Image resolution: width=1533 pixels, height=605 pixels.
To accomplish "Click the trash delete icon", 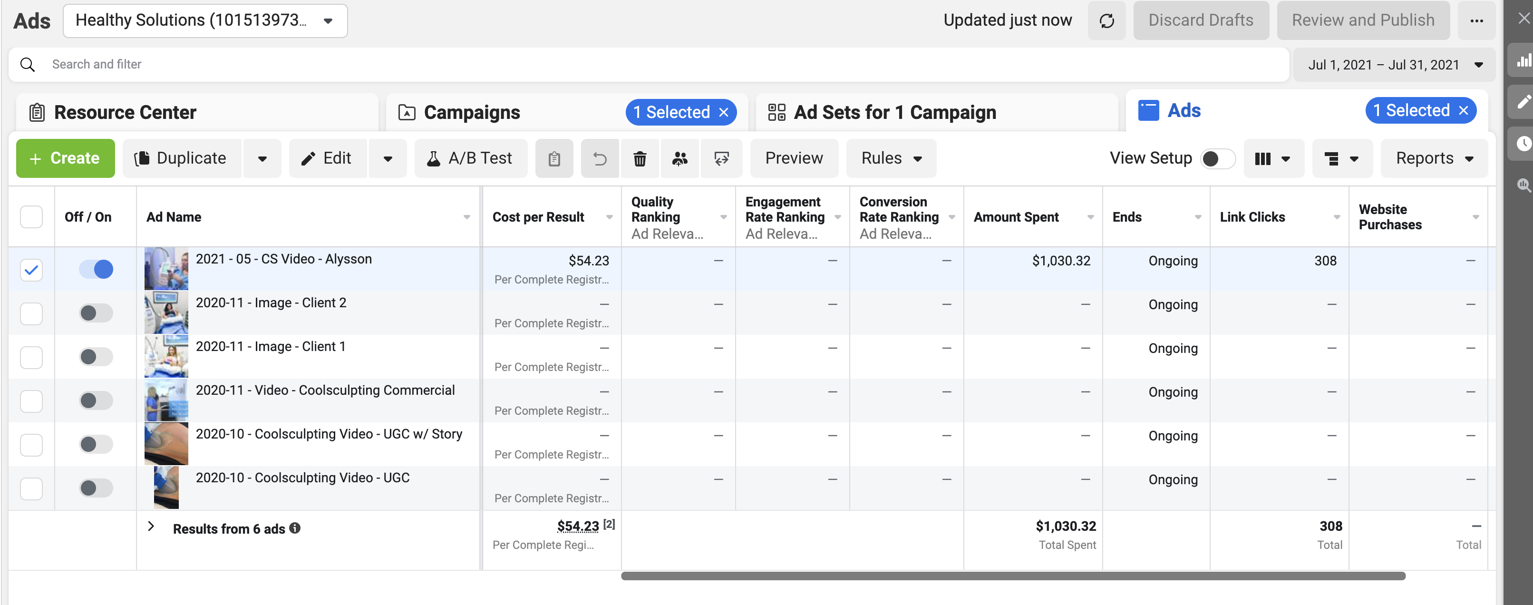I will pos(640,158).
